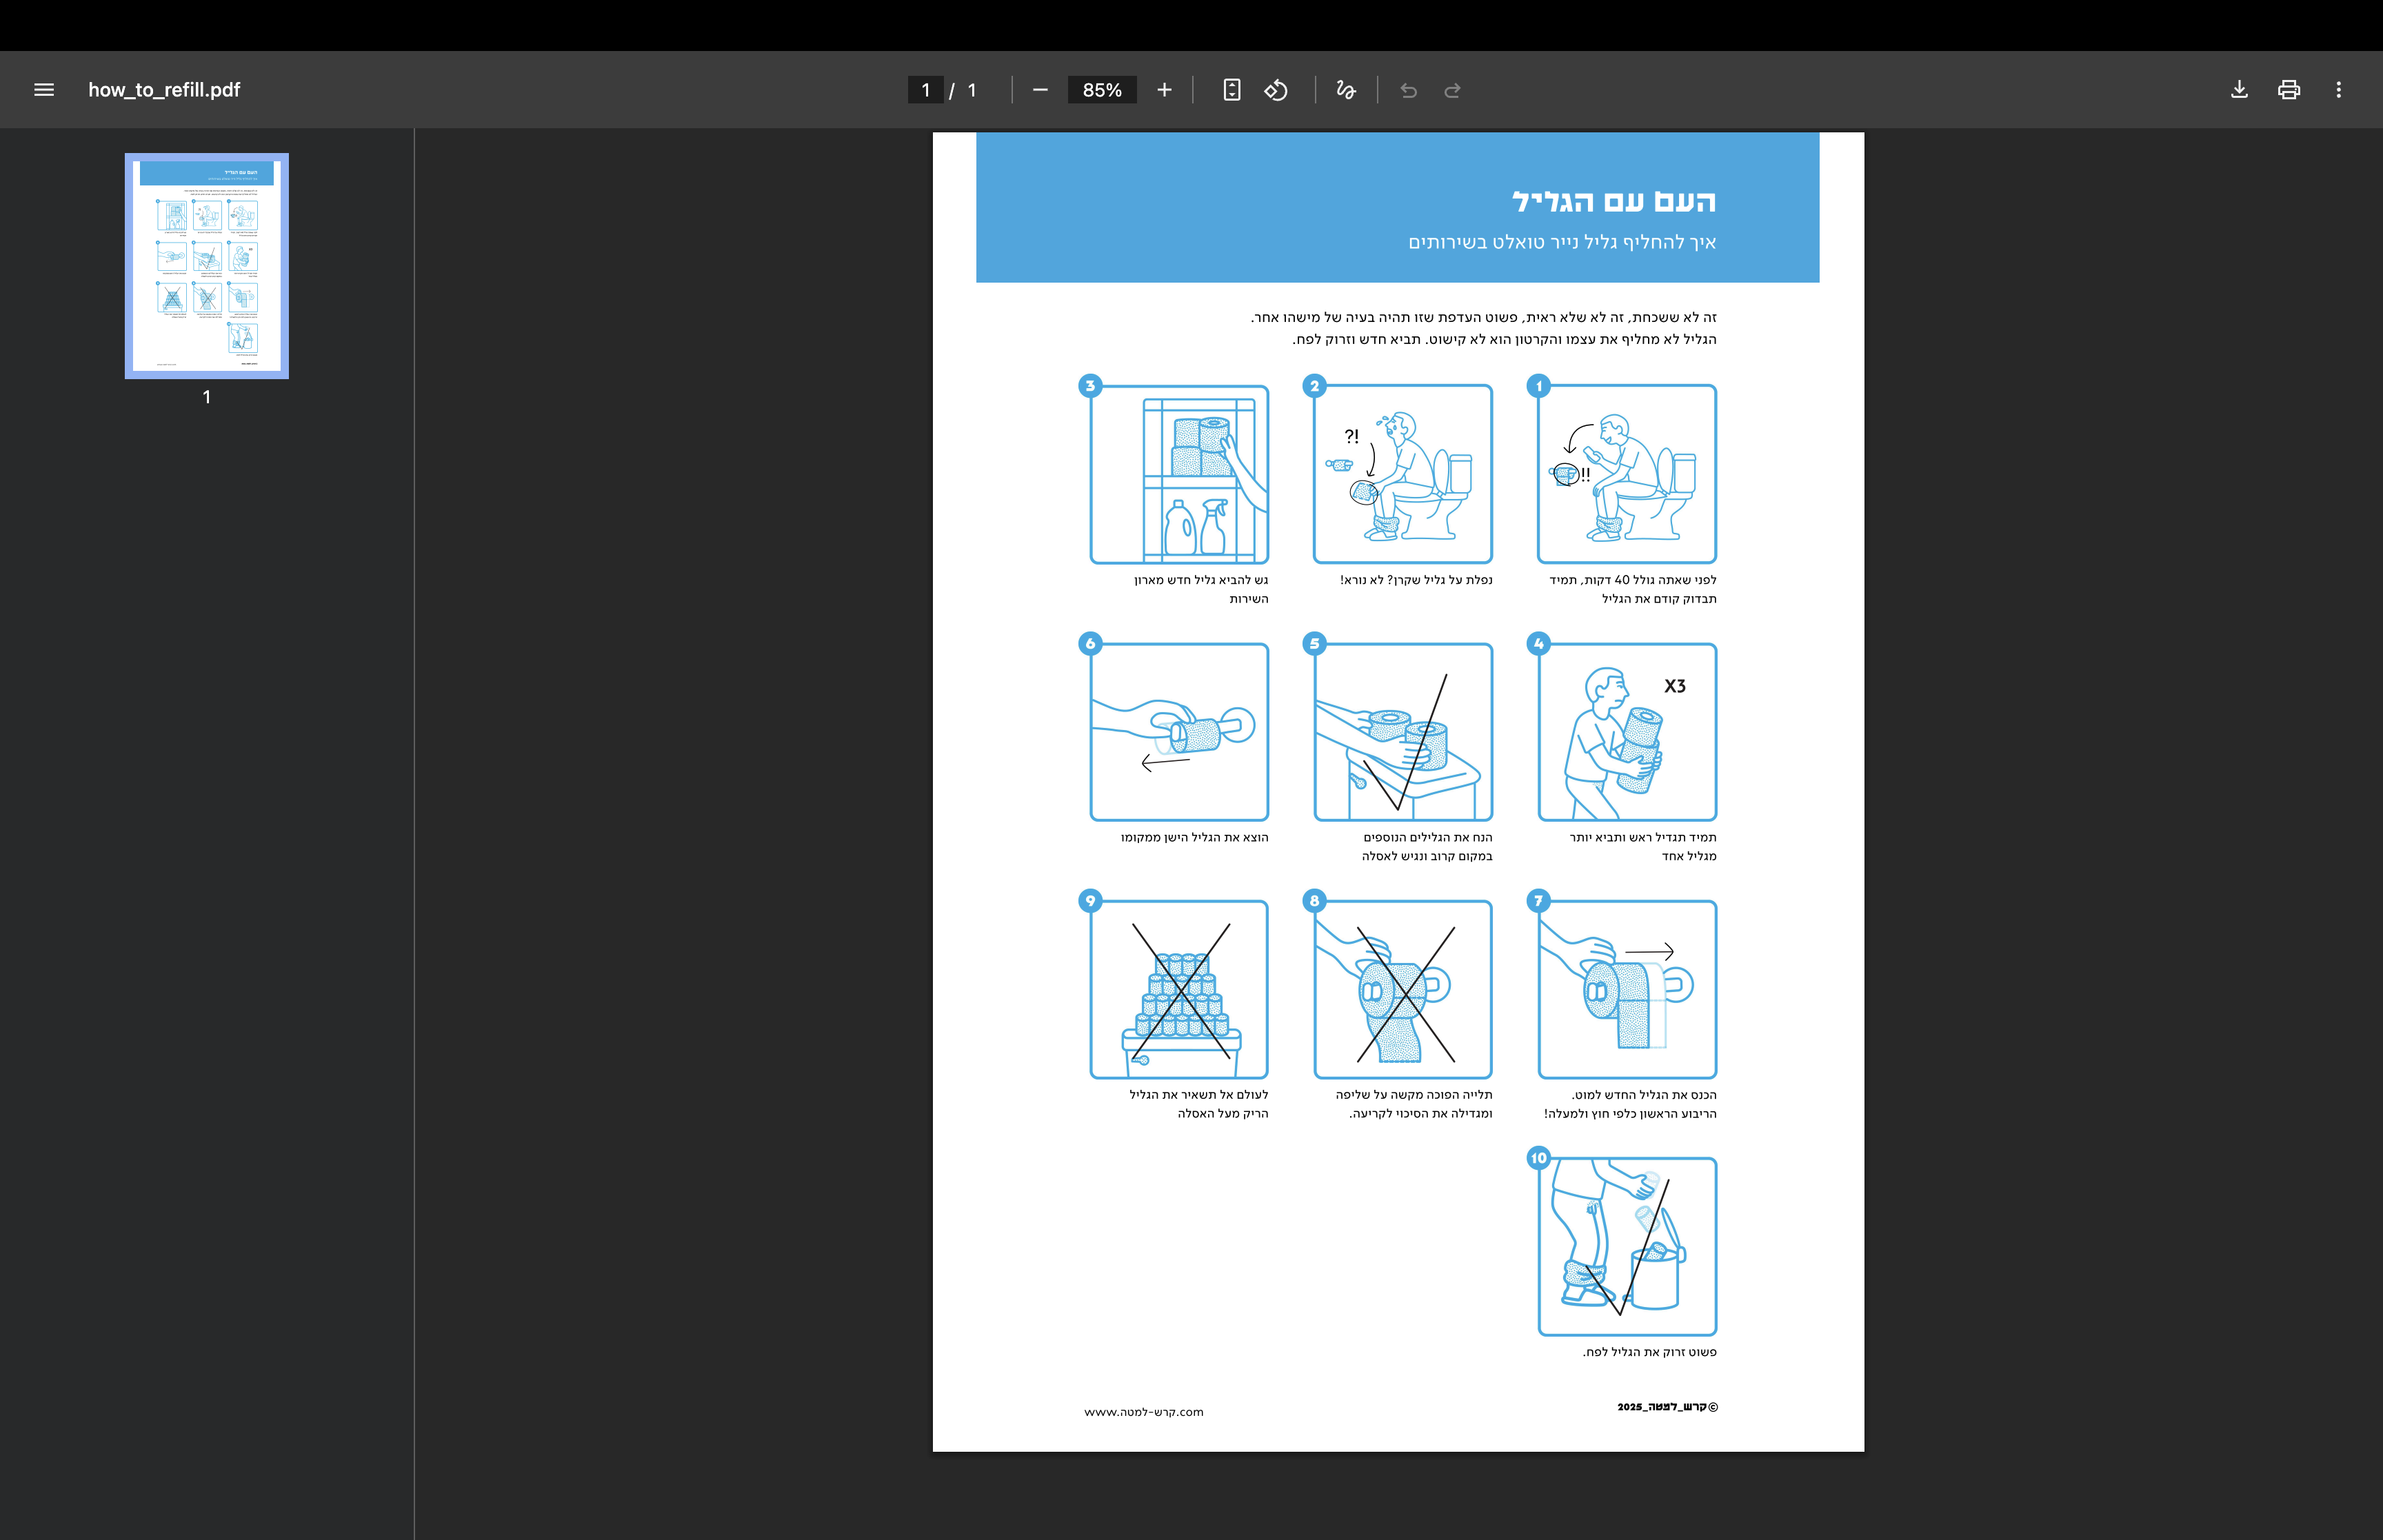Rotate the document counterclockwise

click(1276, 90)
